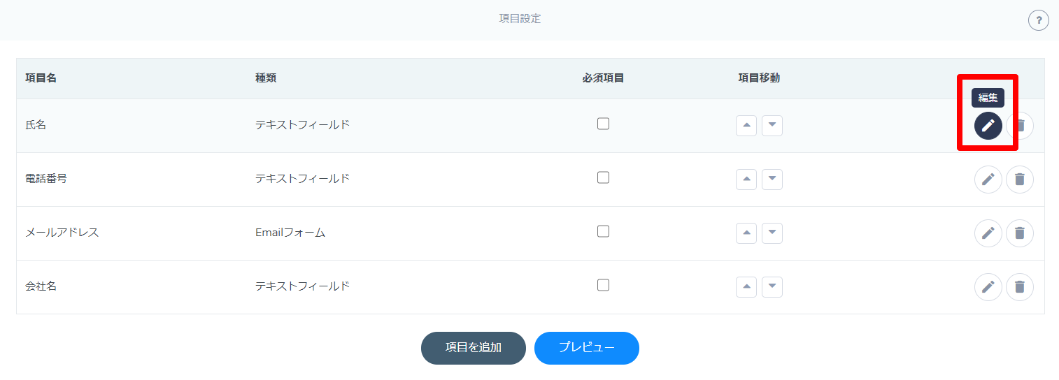Image resolution: width=1059 pixels, height=380 pixels.
Task: Move 氏名 row down with arrow
Action: 772,126
